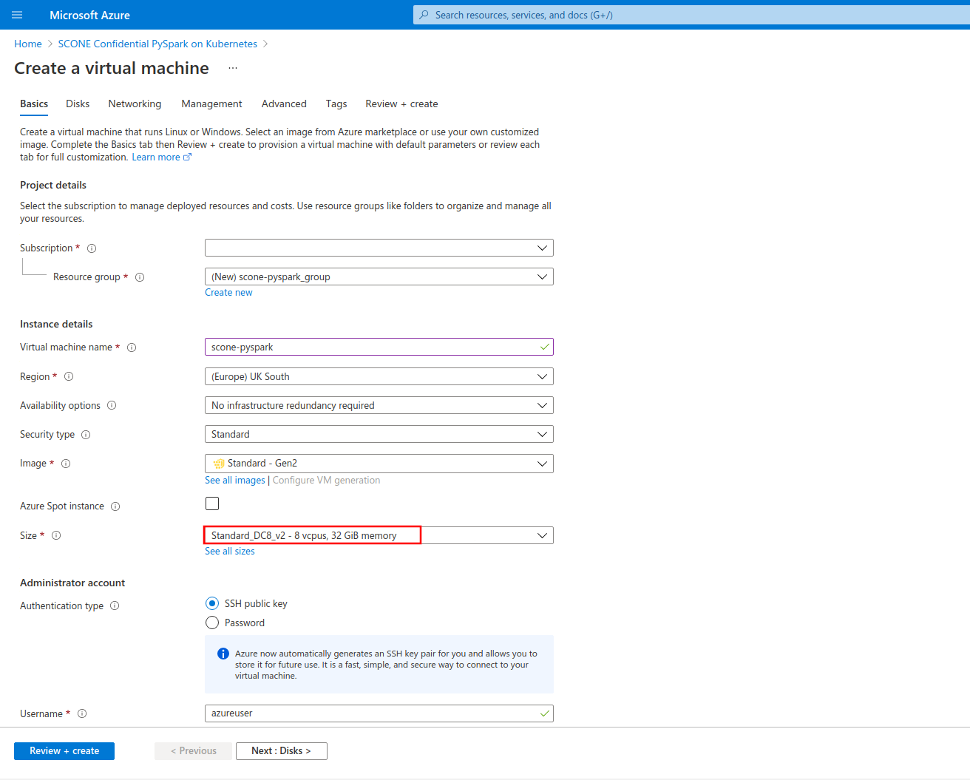This screenshot has width=970, height=780.
Task: Open the portal hamburger menu
Action: point(17,15)
